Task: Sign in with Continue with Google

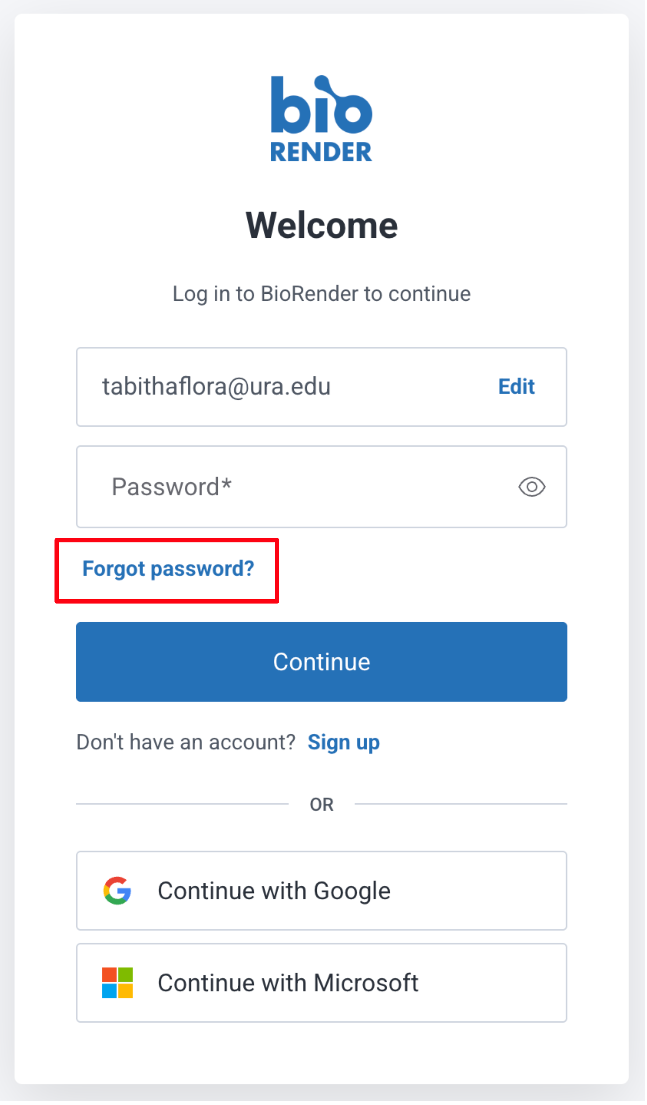Action: [x=321, y=891]
